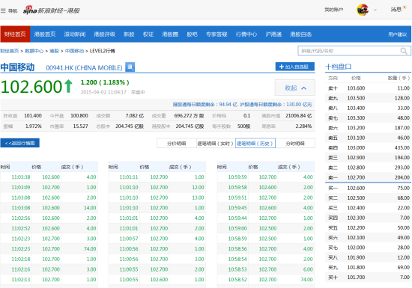Open 港股评级 nav item

pos(104,34)
